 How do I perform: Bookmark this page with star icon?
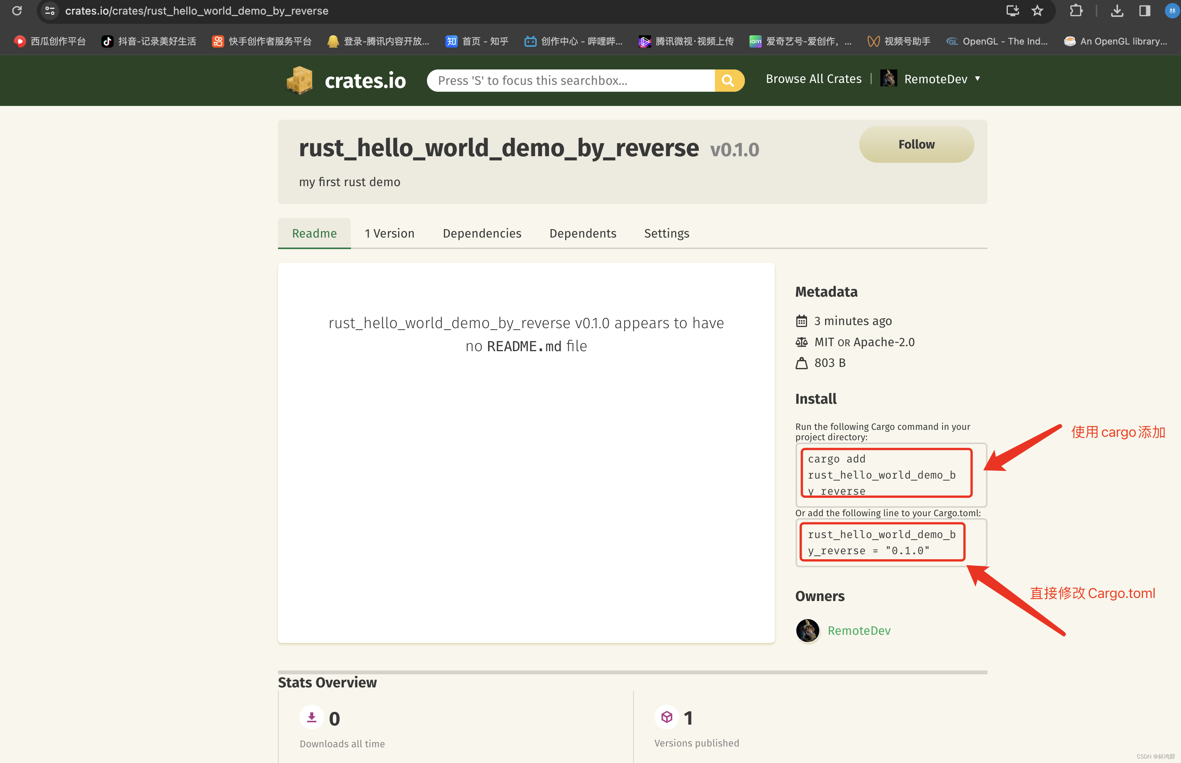tap(1037, 10)
